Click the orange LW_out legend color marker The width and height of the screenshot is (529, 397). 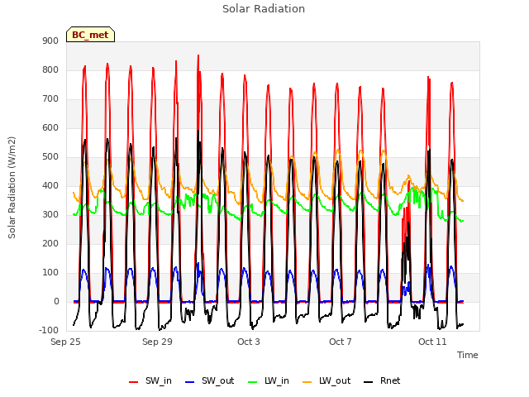[307, 382]
